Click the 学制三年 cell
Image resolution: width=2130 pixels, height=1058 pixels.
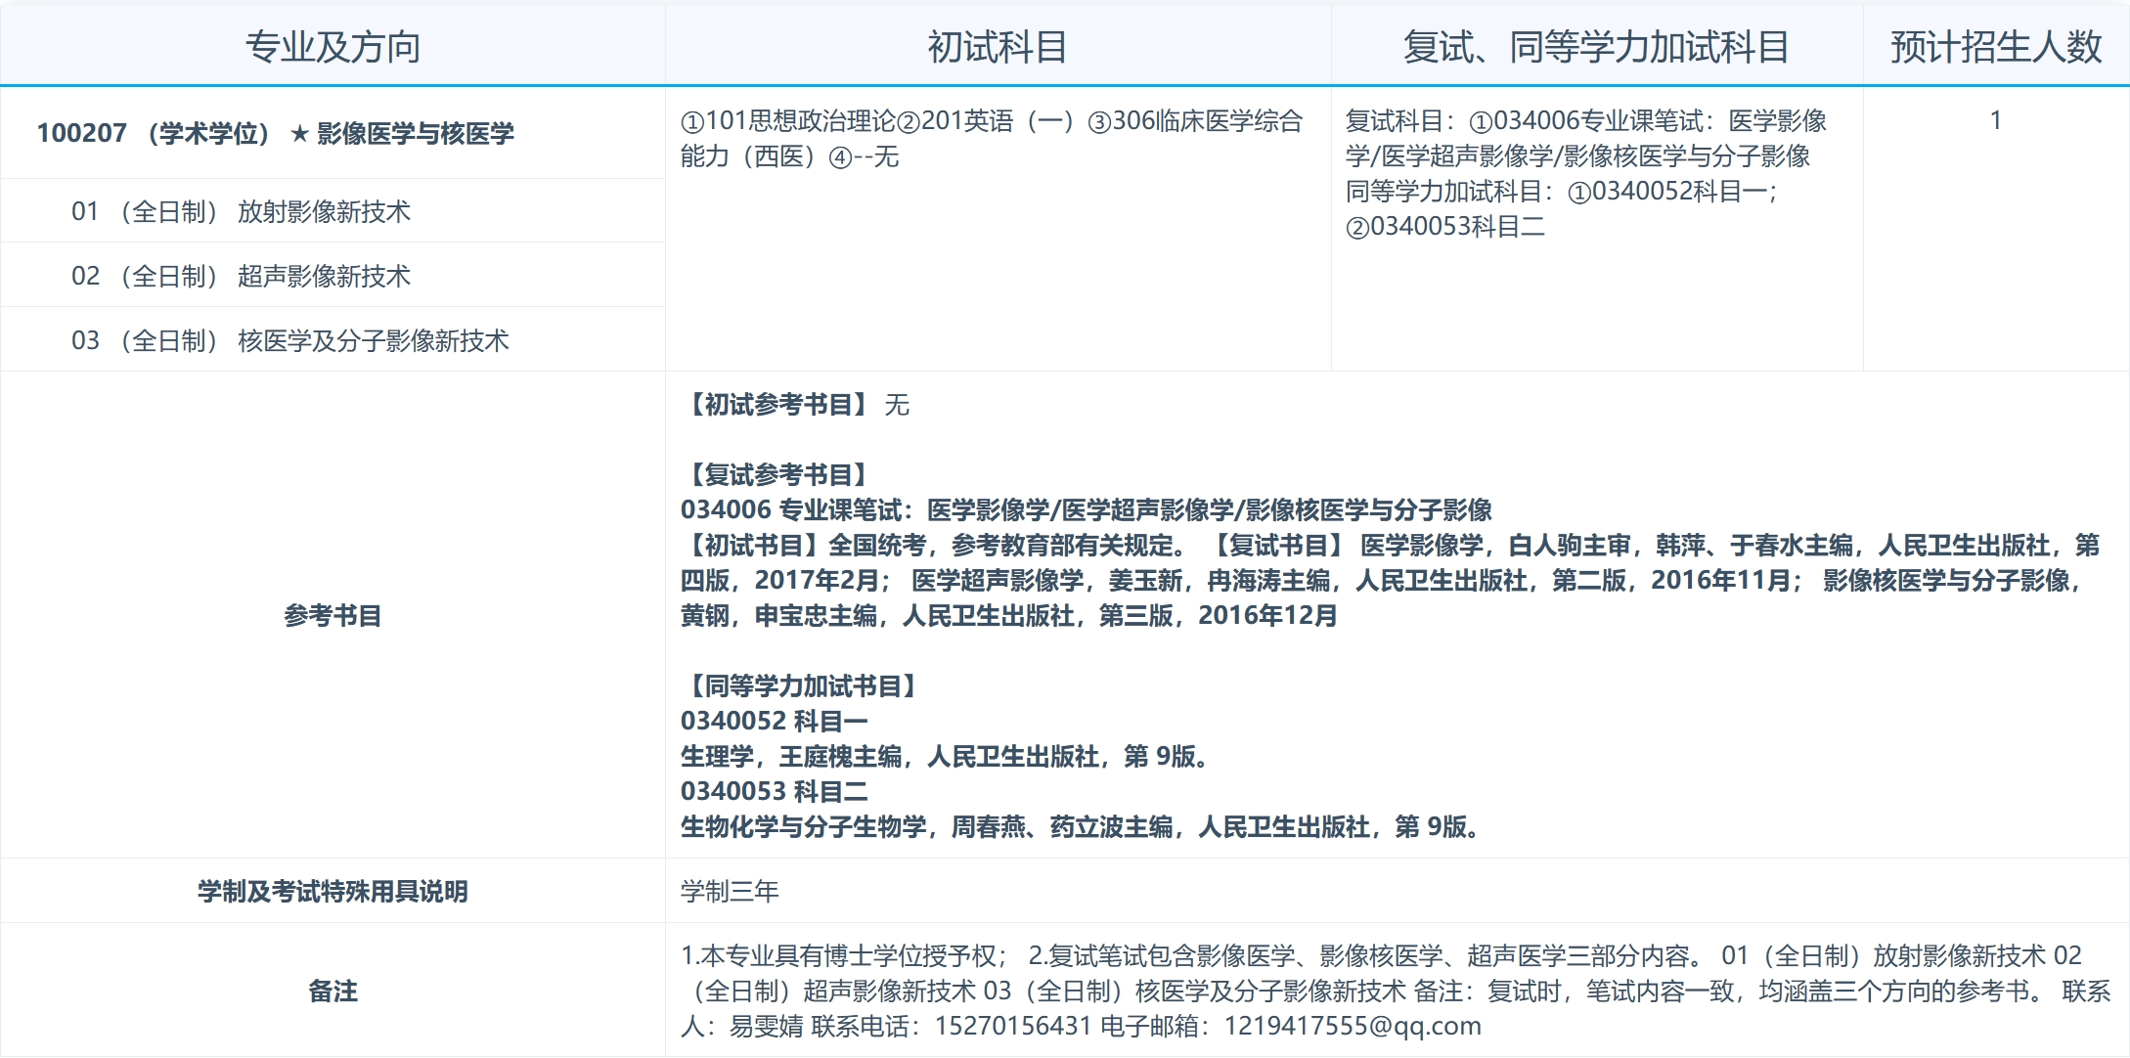728,891
